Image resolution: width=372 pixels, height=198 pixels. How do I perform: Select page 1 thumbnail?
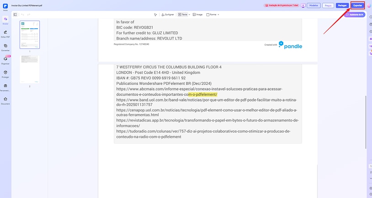tap(30, 35)
